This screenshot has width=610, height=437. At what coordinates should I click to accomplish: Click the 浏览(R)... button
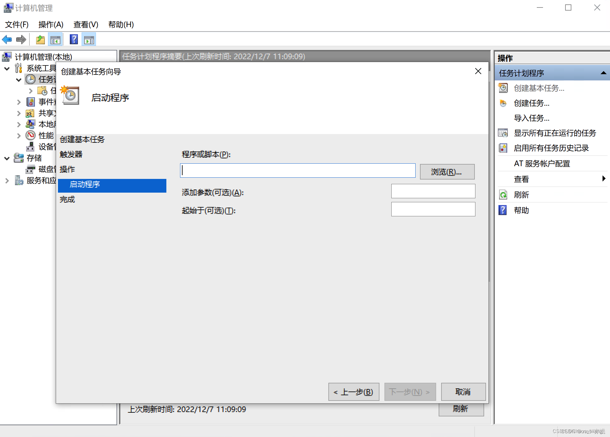click(x=447, y=172)
